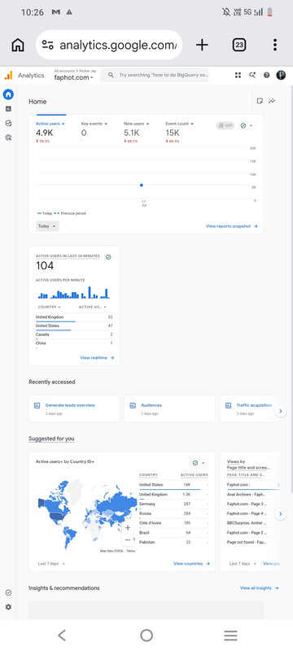The height and width of the screenshot is (651, 293).
Task: Select United States row with 47 users
Action: [74, 326]
